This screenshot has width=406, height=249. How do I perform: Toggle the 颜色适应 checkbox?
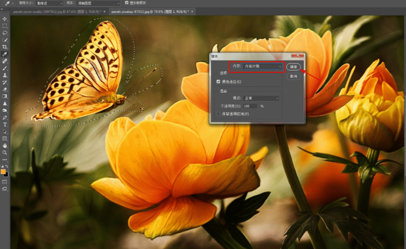pyautogui.click(x=218, y=82)
